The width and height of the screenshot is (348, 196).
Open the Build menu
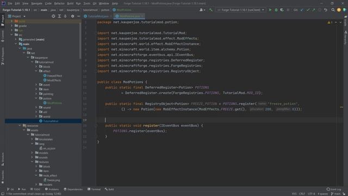70,4
